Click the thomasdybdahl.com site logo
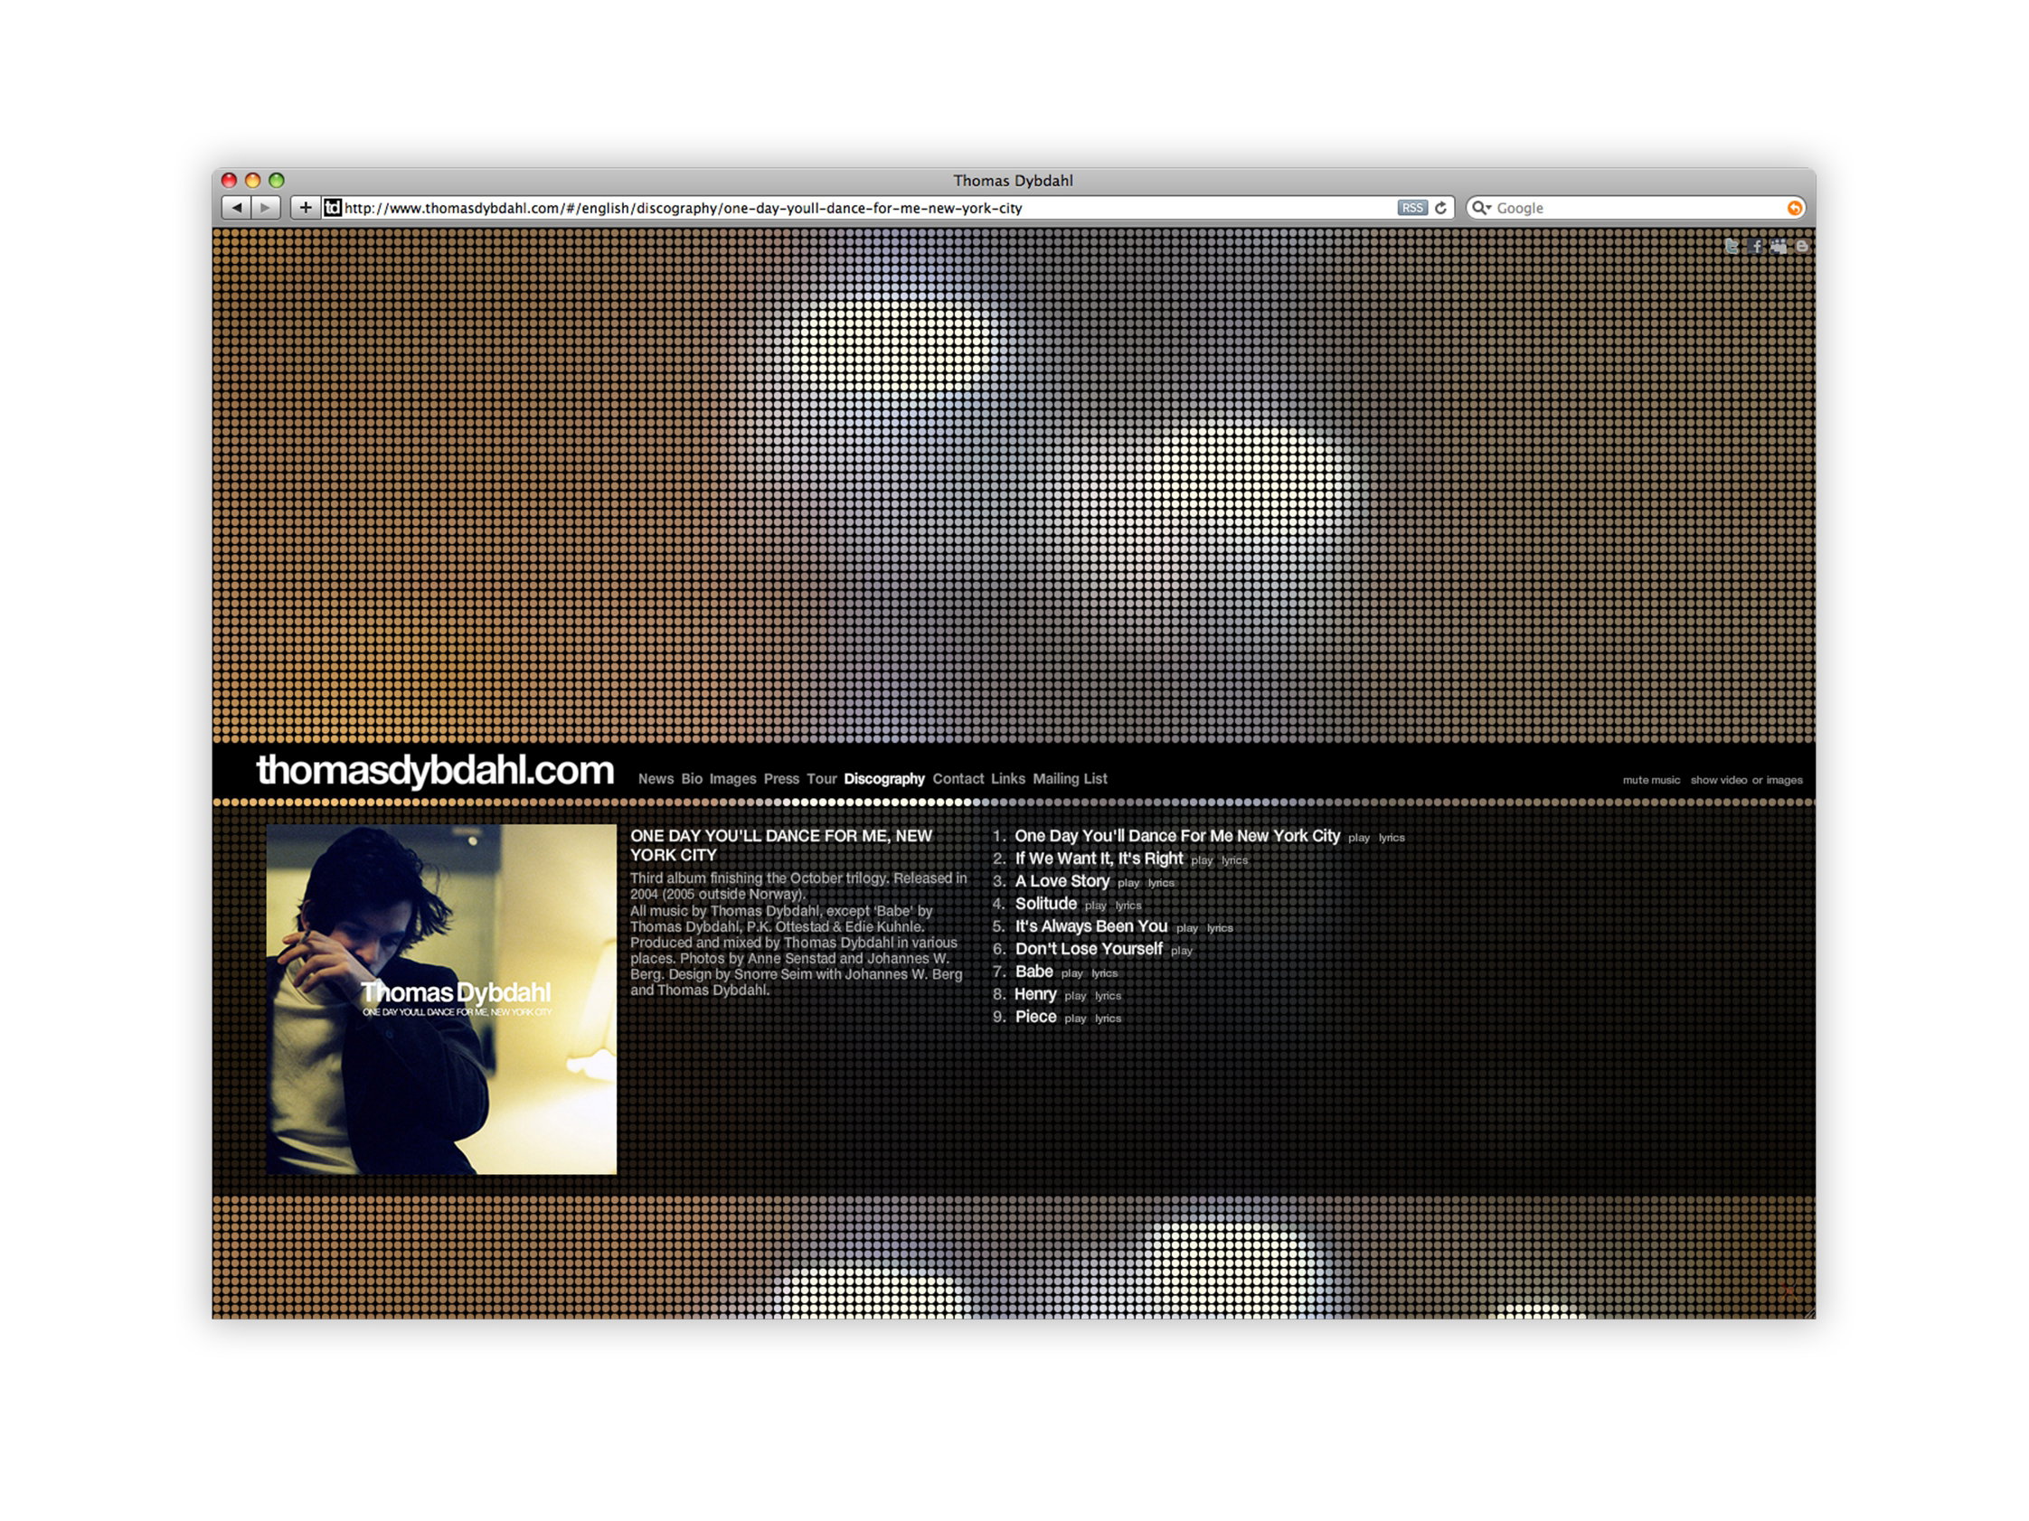2029x1521 pixels. tap(435, 771)
